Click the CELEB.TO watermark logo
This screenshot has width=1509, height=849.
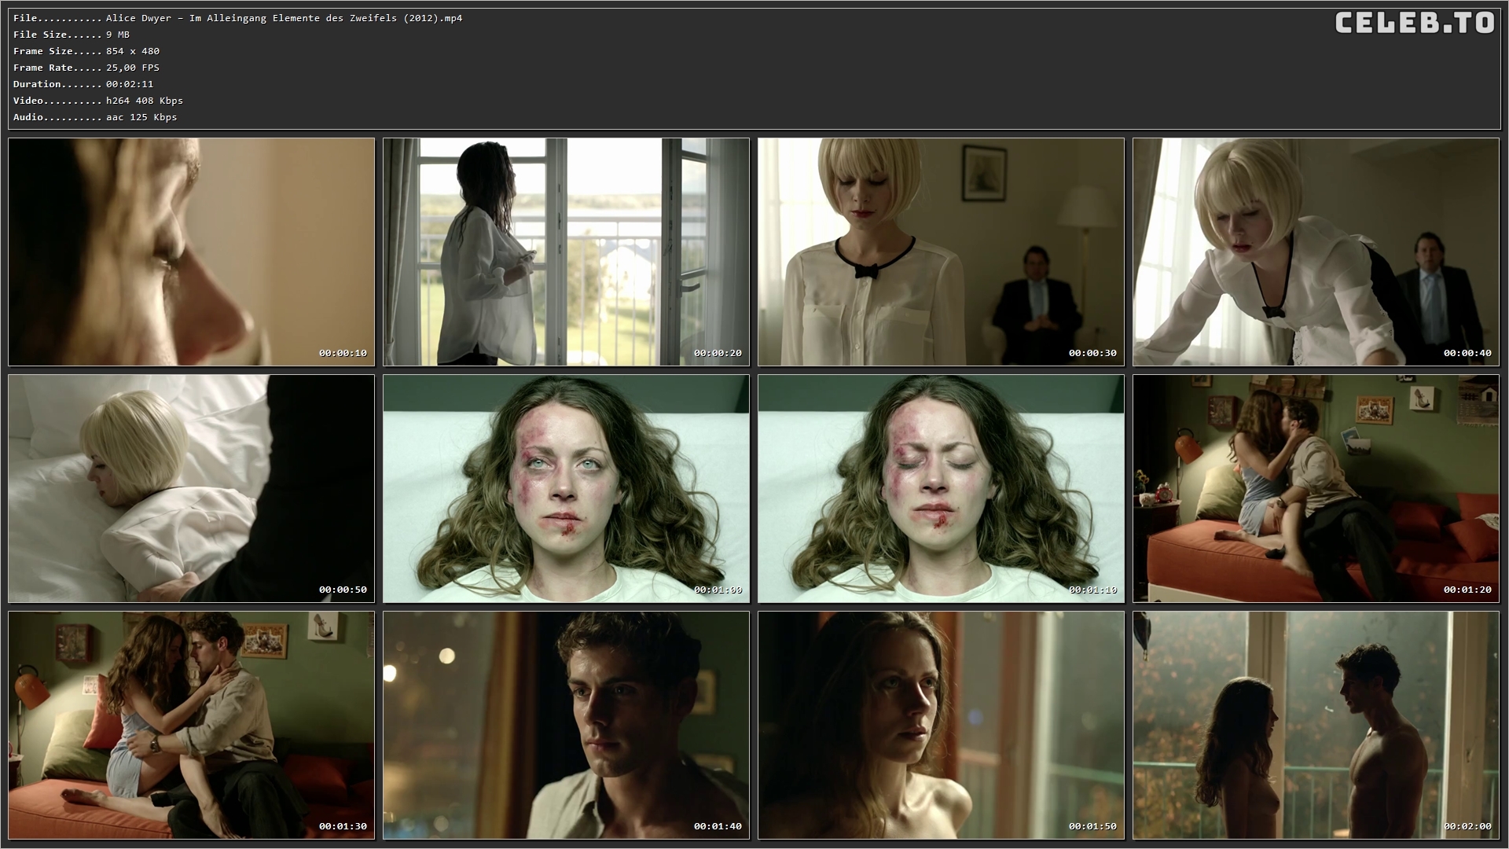pyautogui.click(x=1414, y=24)
